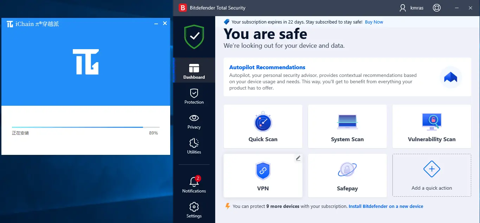The image size is (480, 223).
Task: Open the help and support lifebuoy icon
Action: [437, 8]
